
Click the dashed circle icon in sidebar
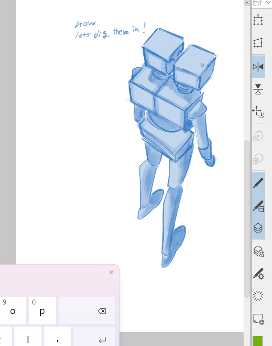click(258, 296)
